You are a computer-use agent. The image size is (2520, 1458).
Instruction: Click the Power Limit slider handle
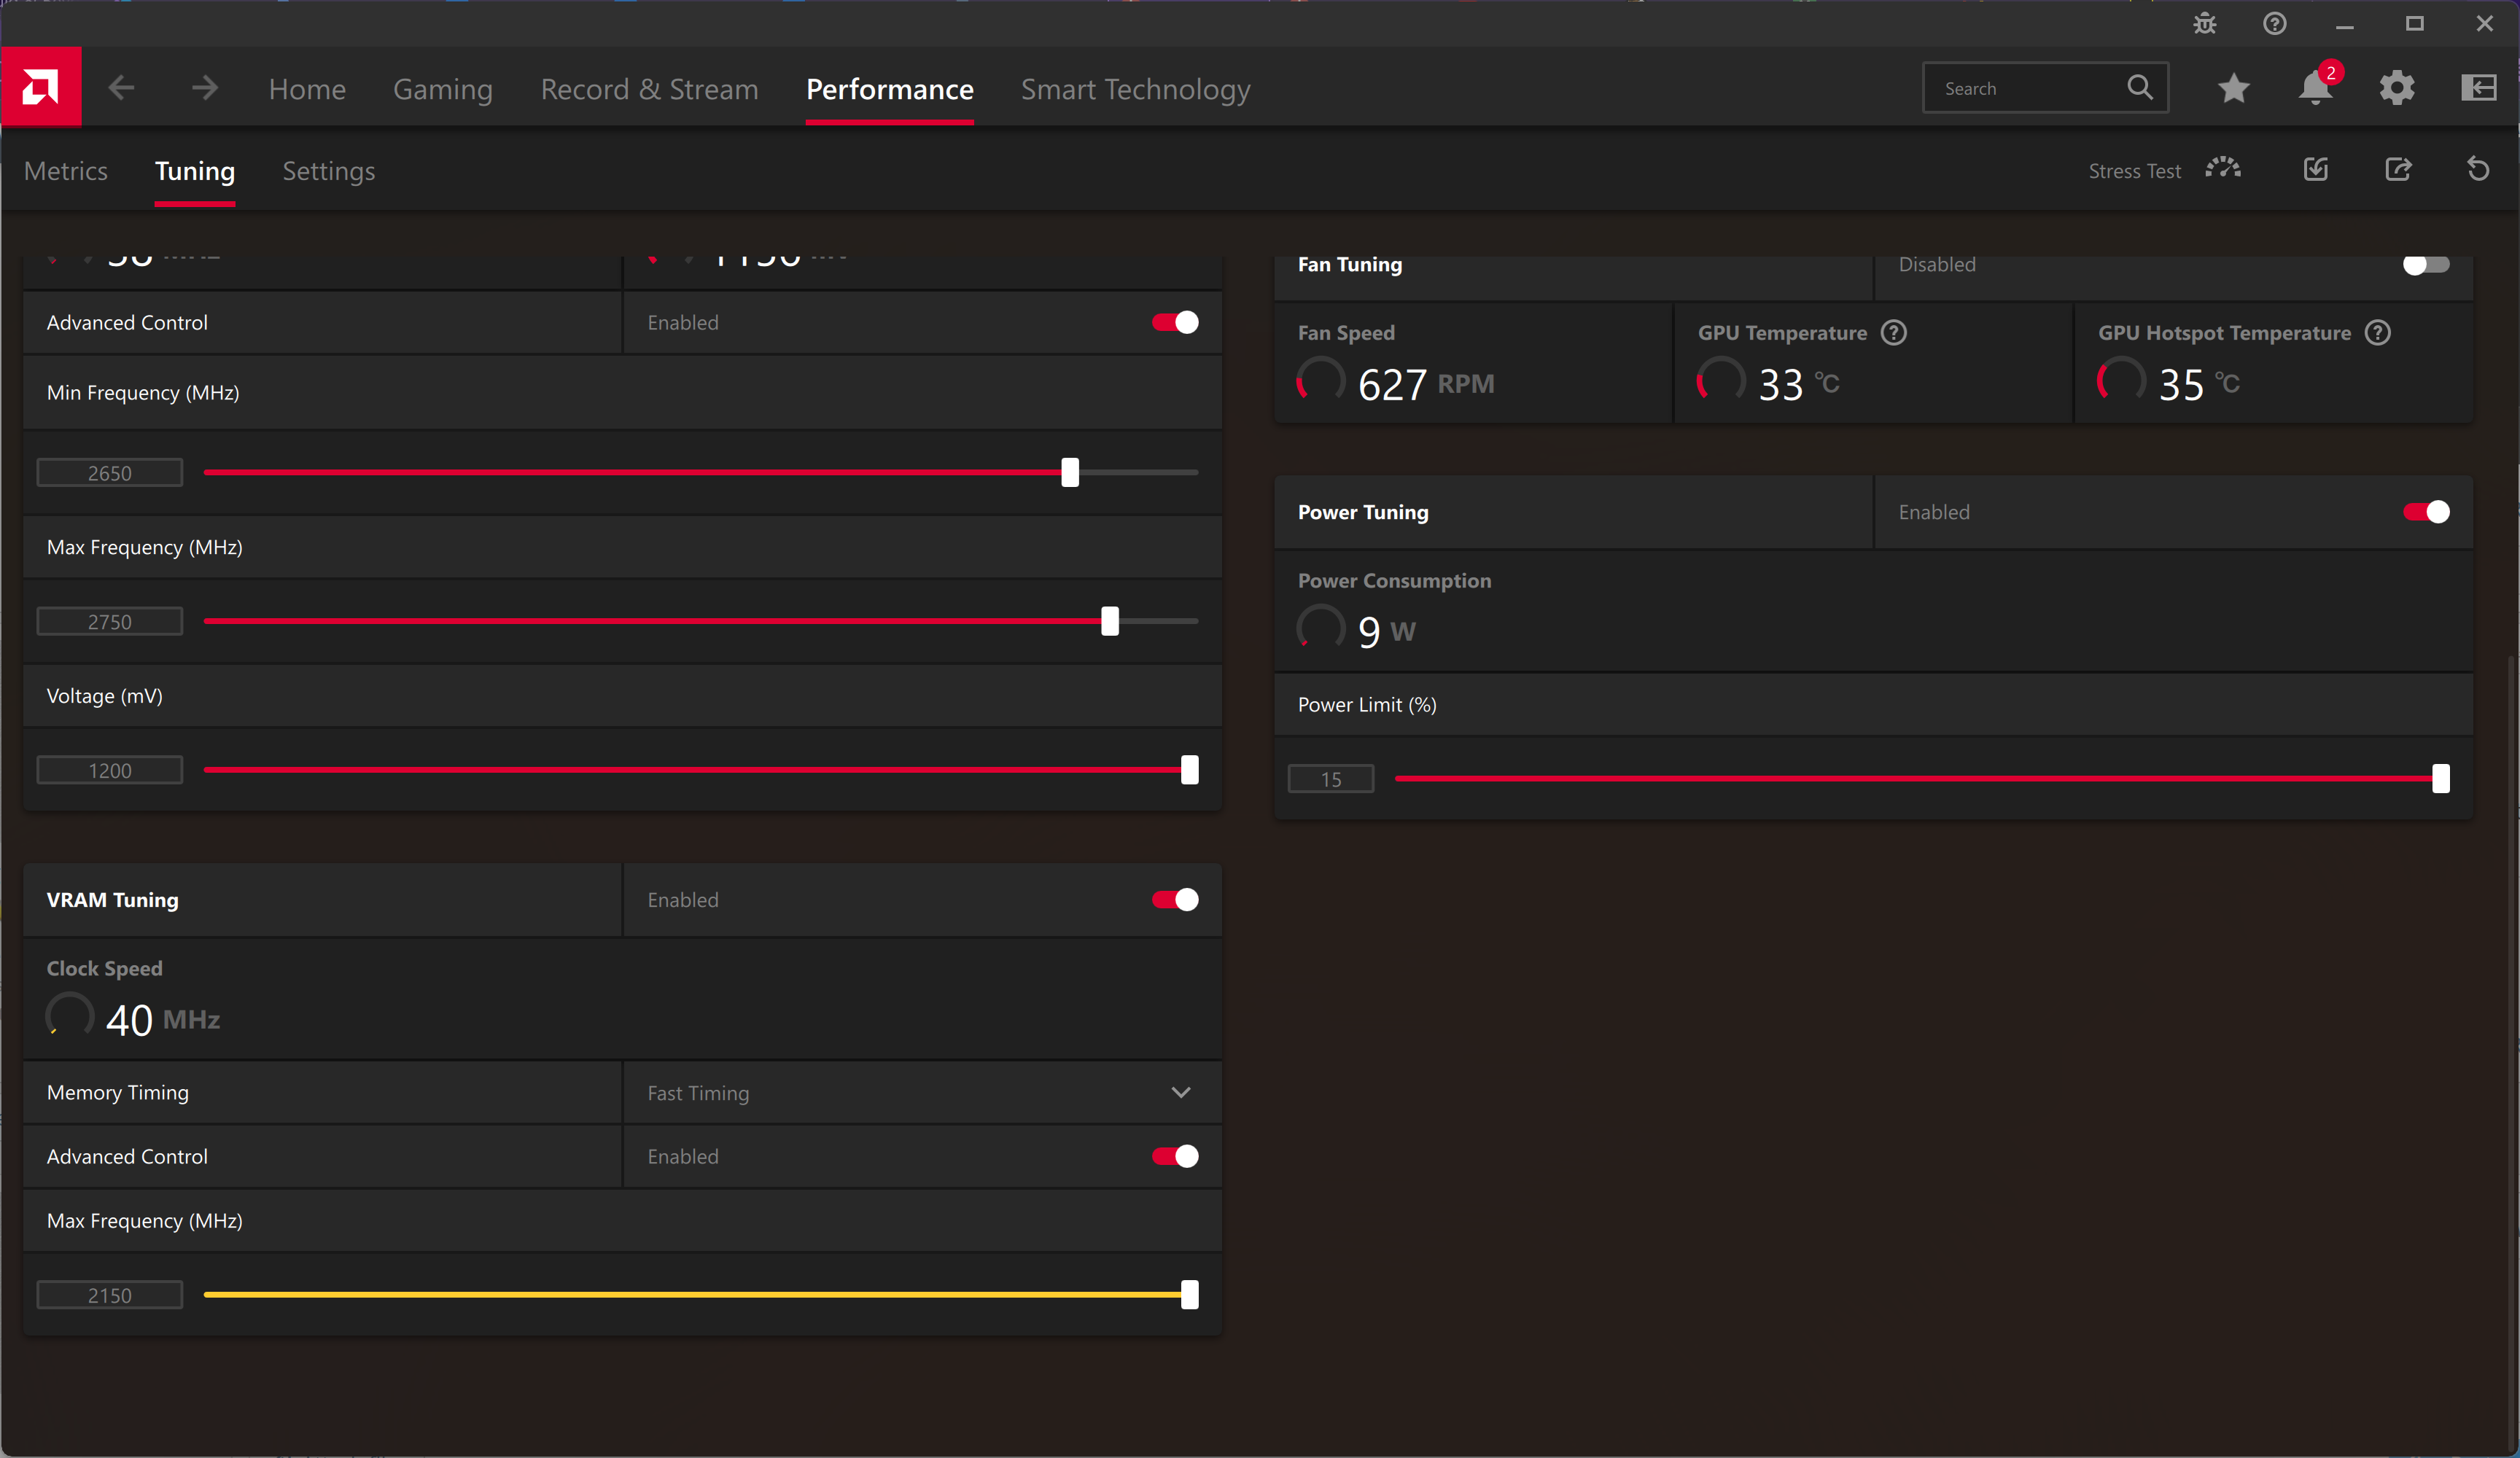pyautogui.click(x=2441, y=778)
